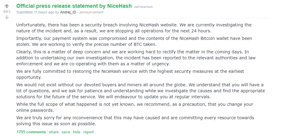Open author Andrej_ID's profile
The image size is (289, 136).
(x=68, y=12)
